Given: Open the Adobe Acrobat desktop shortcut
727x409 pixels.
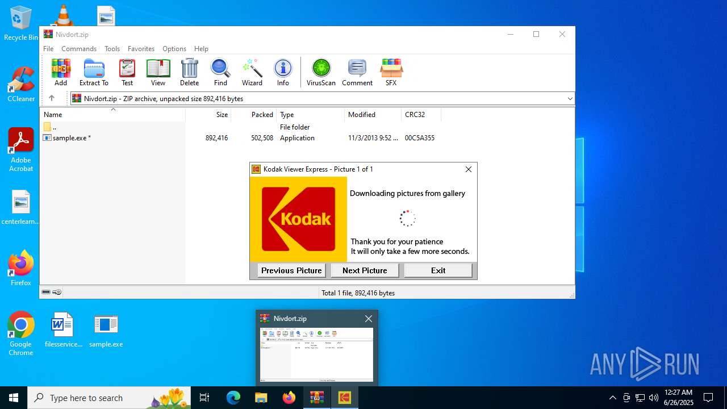Looking at the screenshot, I should point(21,149).
